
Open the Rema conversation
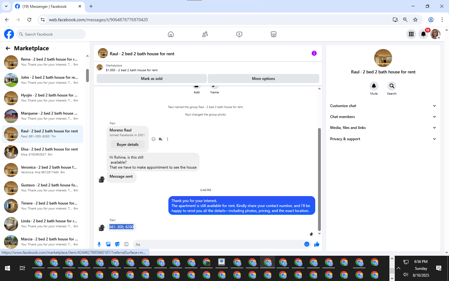tap(43, 62)
